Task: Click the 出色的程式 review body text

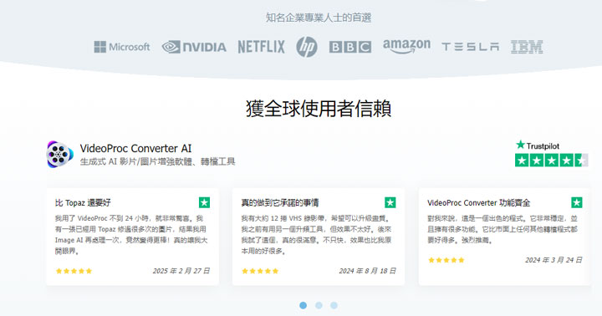Action: [503, 229]
